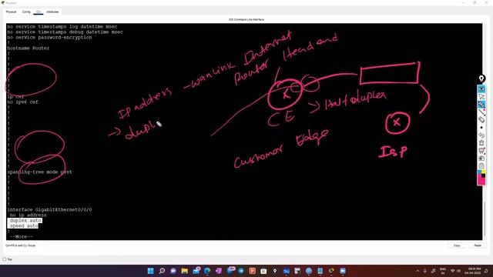Click the annotation toolbar's lightbulb pin icon

481,78
